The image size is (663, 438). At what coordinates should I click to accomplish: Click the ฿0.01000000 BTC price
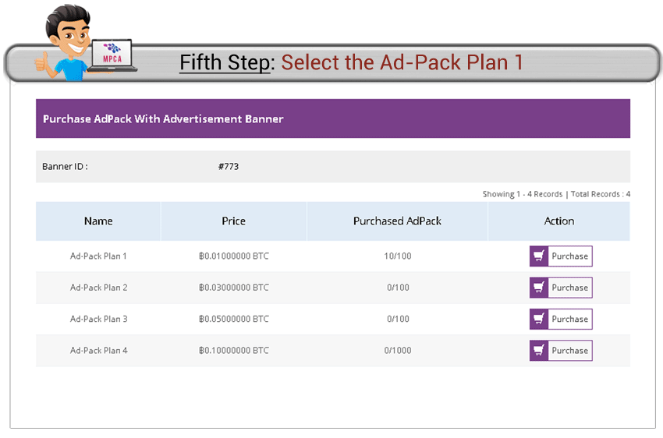[234, 256]
